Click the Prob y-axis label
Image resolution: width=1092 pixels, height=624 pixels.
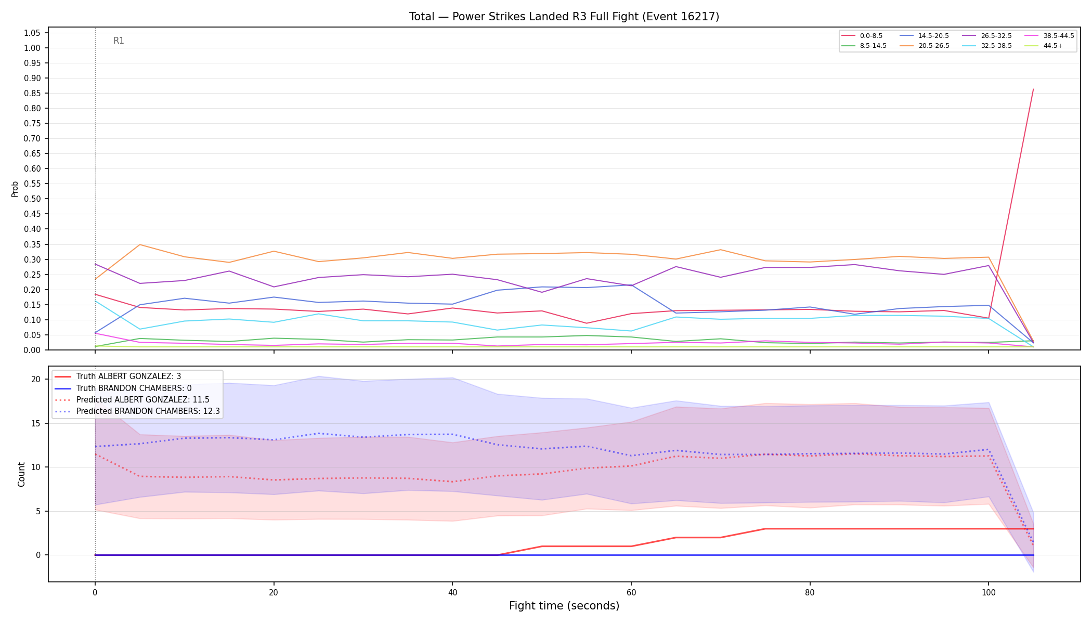(x=15, y=189)
